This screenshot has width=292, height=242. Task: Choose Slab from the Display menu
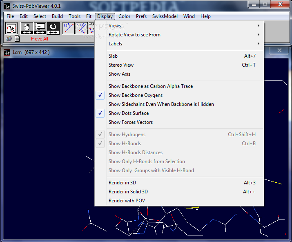pos(180,56)
